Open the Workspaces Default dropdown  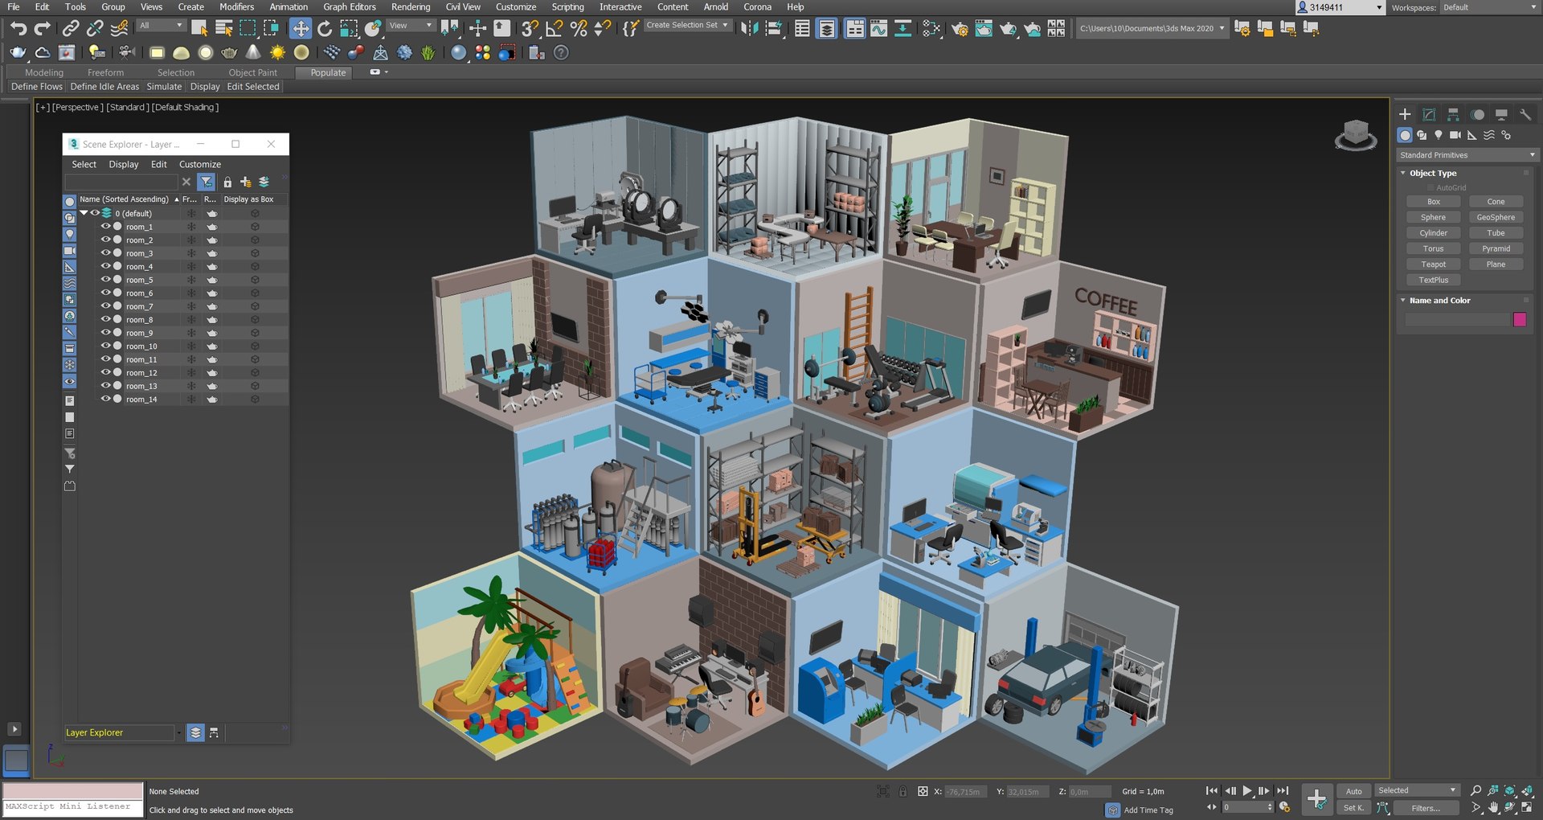1488,7
